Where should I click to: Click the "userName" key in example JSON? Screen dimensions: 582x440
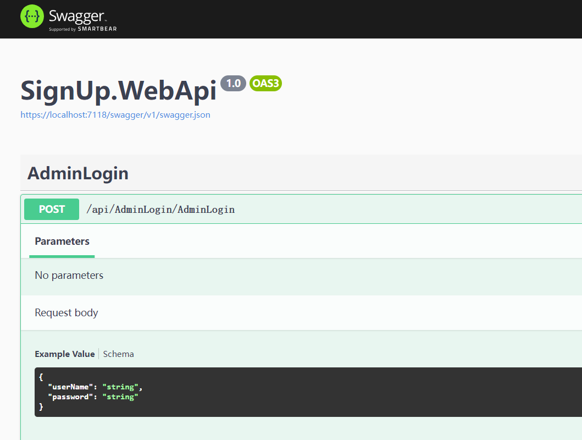(70, 387)
